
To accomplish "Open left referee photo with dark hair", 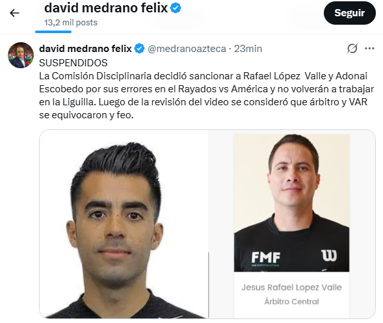I will (124, 224).
